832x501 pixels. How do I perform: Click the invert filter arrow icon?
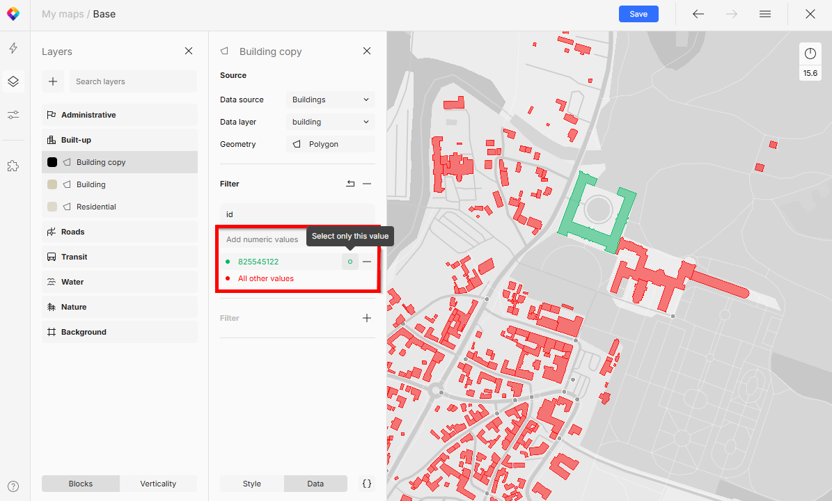[x=350, y=183]
